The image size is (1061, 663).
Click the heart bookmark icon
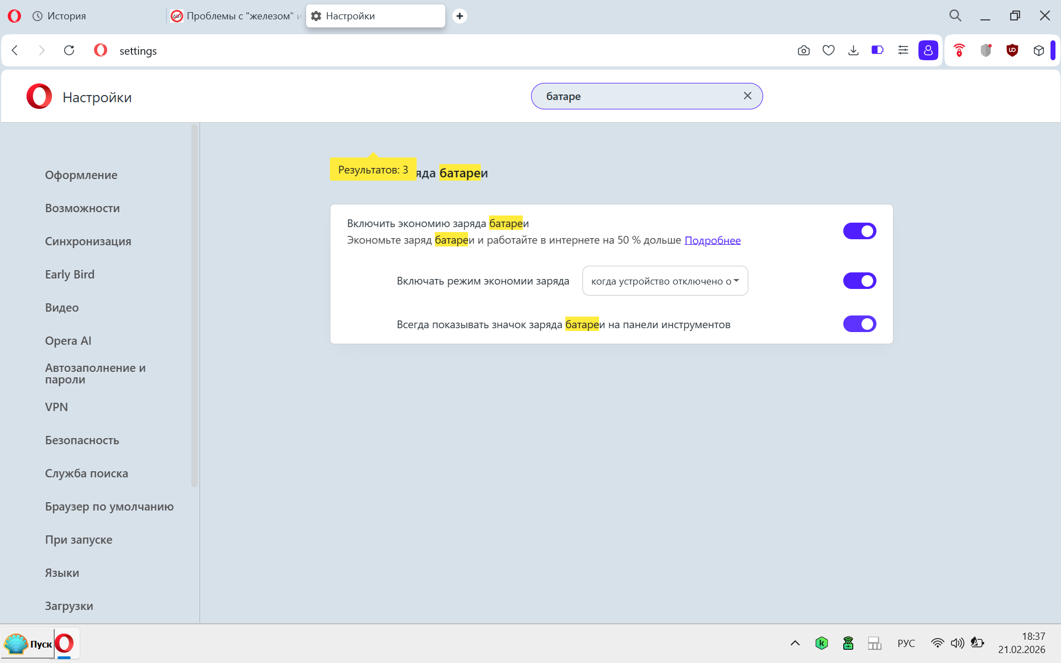coord(828,50)
